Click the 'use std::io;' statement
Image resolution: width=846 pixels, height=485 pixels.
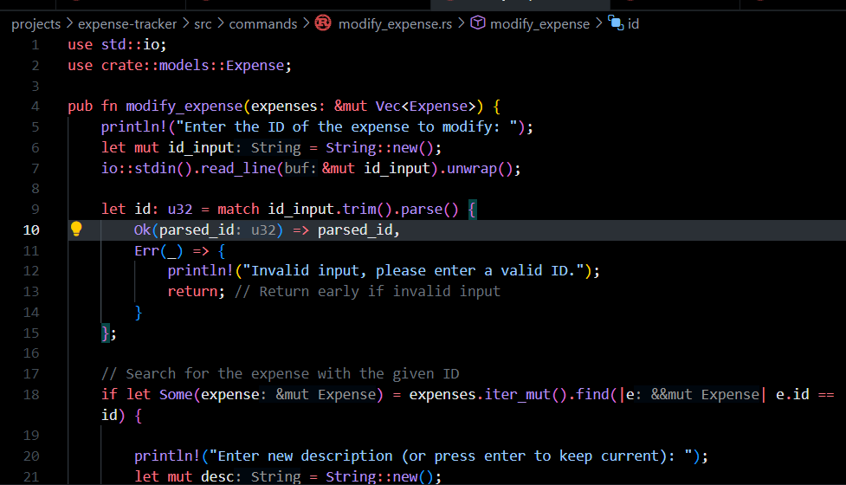pyautogui.click(x=117, y=45)
